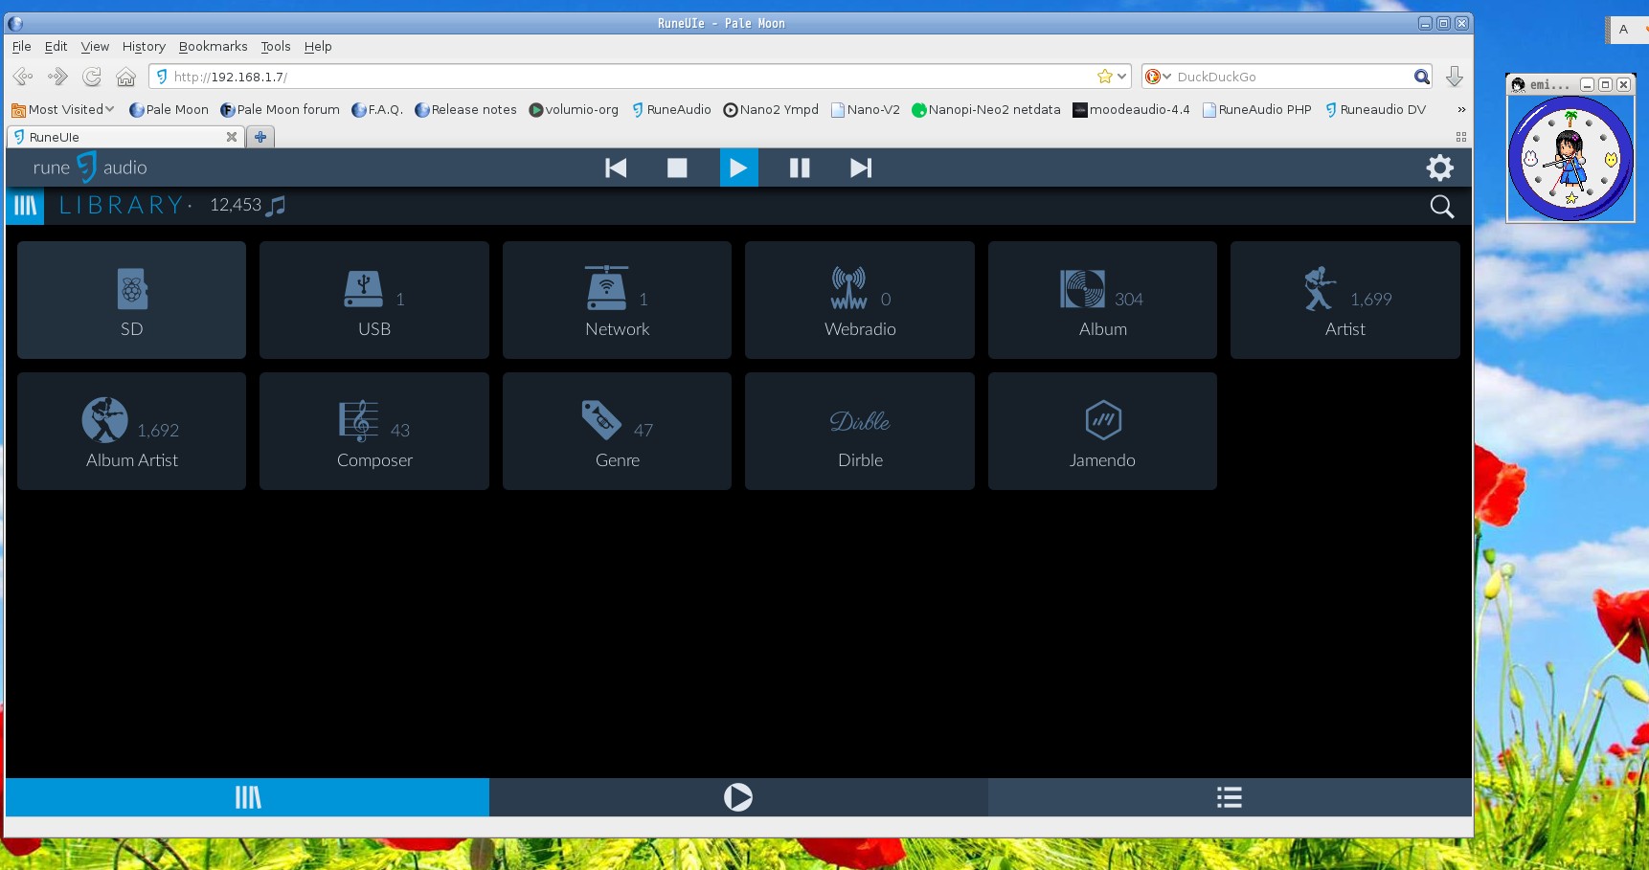Toggle playback with the play button
This screenshot has height=870, width=1649.
tap(738, 167)
